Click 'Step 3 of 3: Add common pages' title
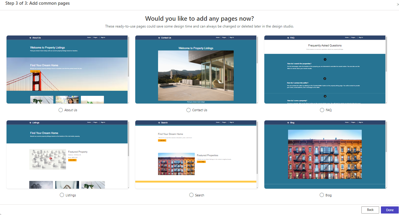This screenshot has height=215, width=399. tap(38, 3)
